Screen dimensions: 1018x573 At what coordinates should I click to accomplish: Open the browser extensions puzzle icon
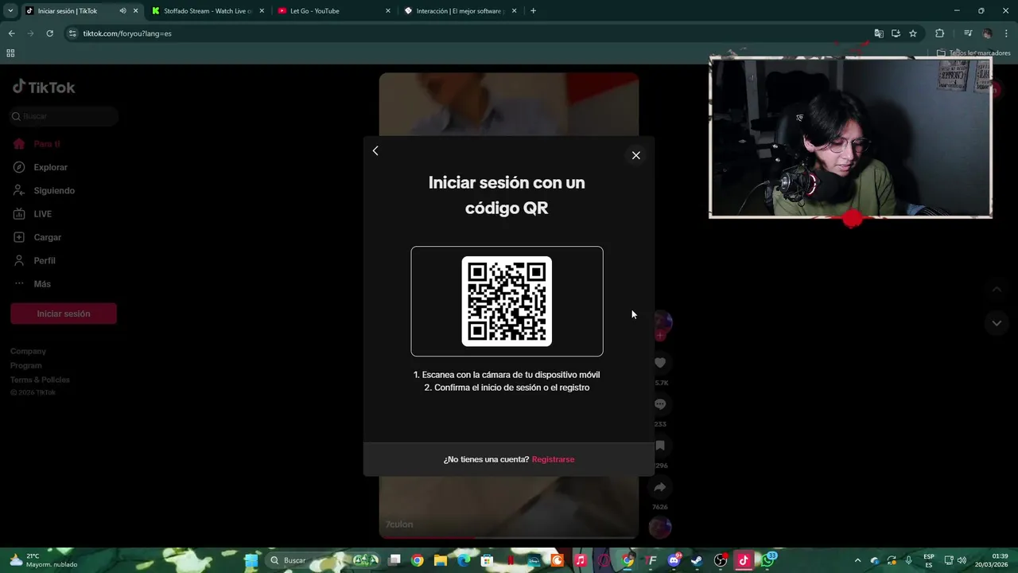(939, 33)
